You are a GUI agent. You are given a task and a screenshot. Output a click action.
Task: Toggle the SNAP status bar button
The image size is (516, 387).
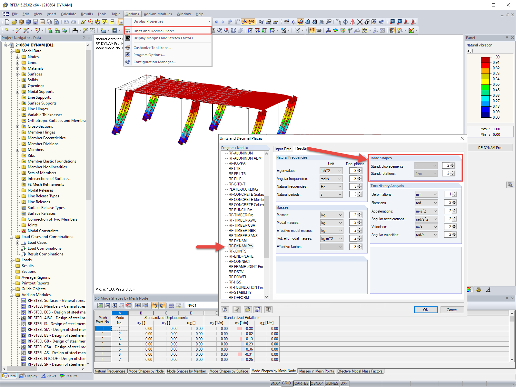coord(275,383)
